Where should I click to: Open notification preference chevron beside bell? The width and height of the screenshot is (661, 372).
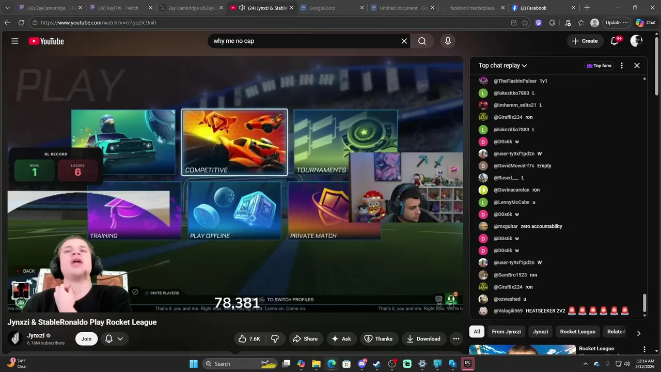tap(120, 339)
